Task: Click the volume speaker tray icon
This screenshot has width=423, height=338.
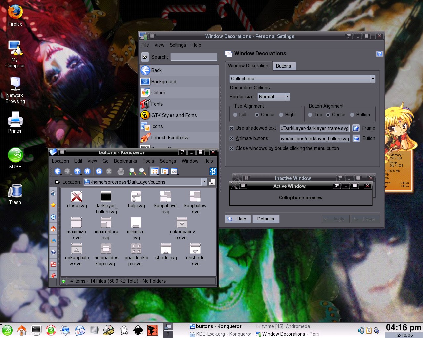Action: [361, 330]
